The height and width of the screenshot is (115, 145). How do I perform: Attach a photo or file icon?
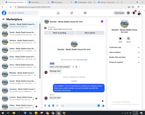49,106
